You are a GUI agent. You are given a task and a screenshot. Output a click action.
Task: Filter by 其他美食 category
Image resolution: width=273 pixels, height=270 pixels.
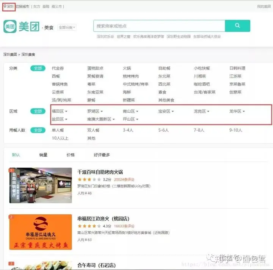[166, 100]
